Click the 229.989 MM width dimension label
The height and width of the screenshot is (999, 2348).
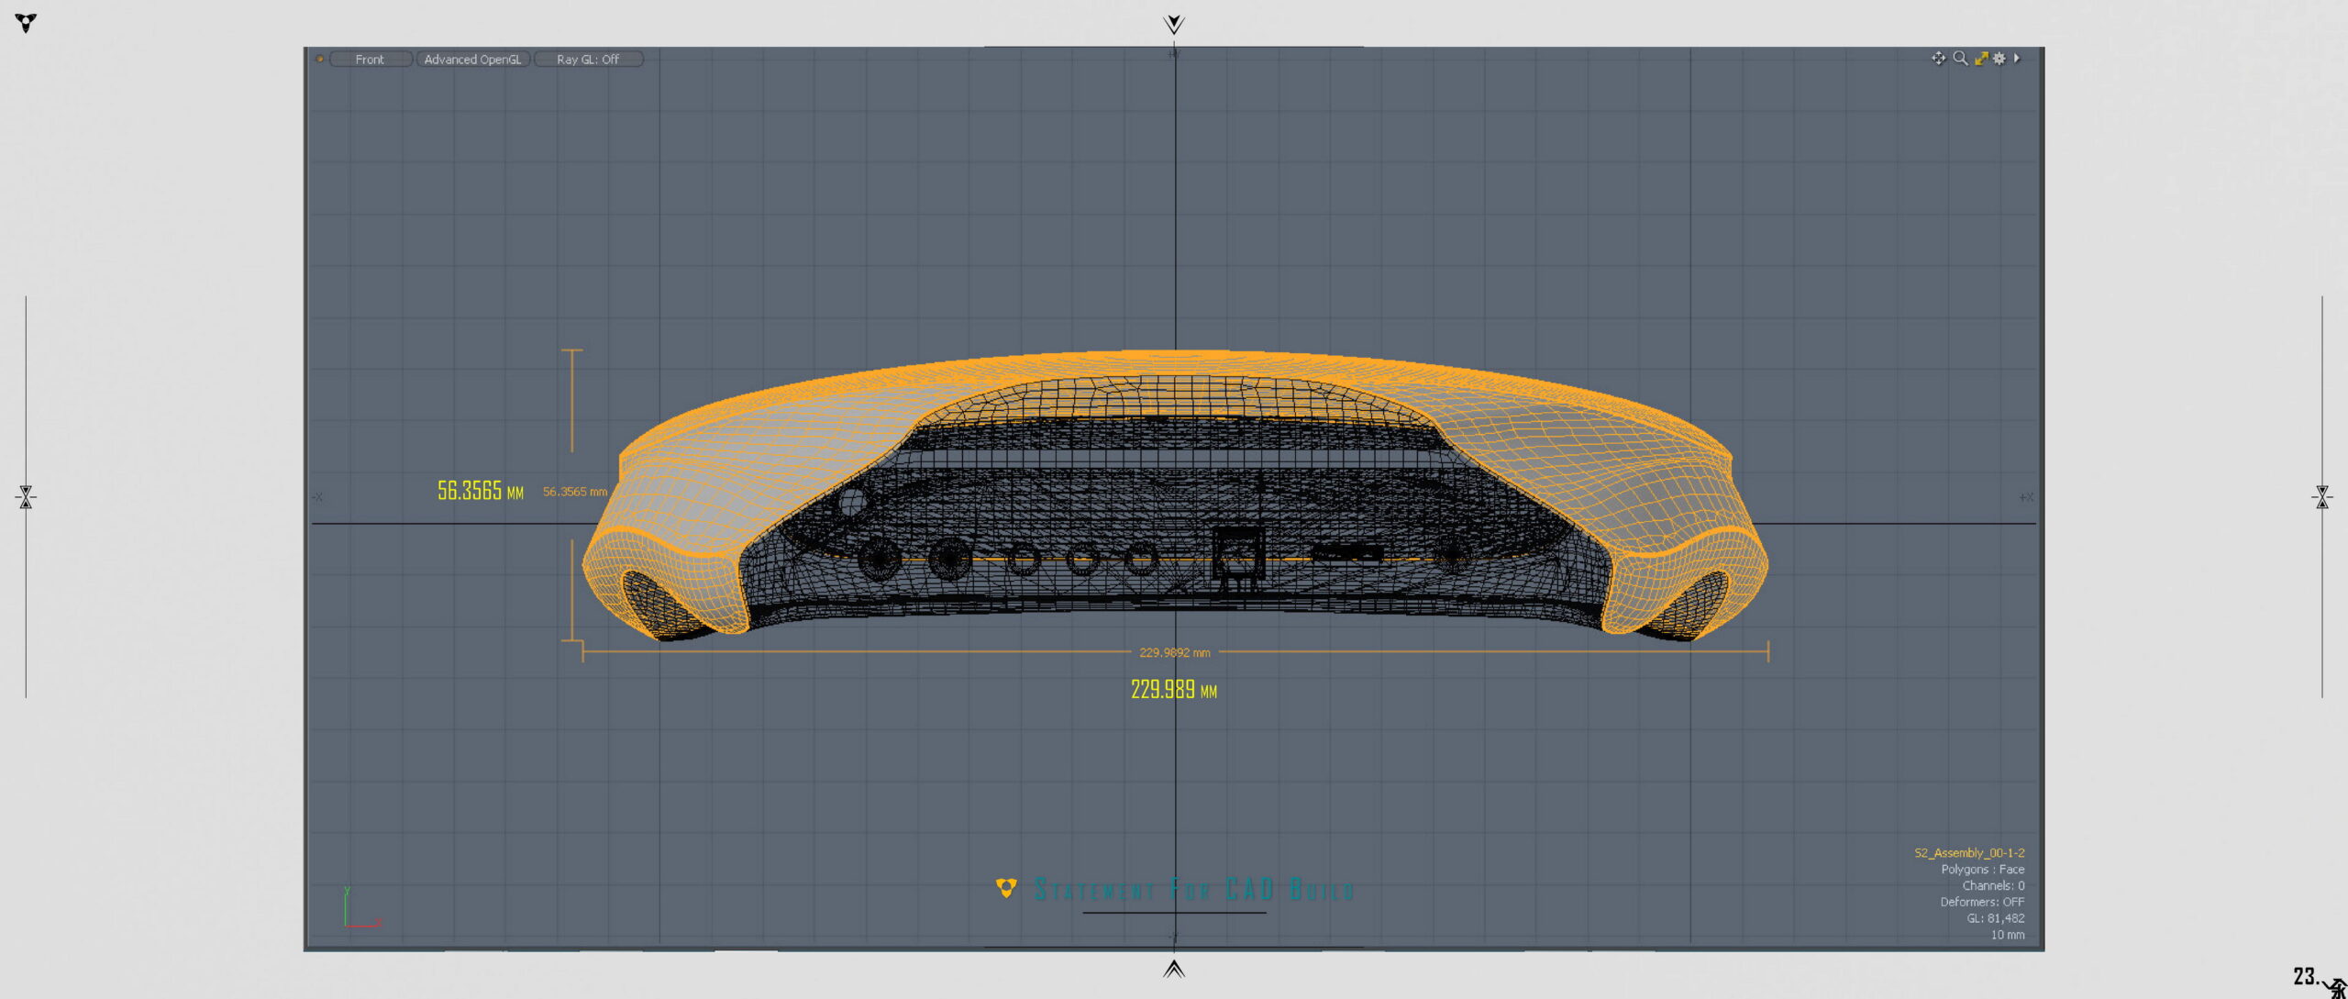[1173, 690]
